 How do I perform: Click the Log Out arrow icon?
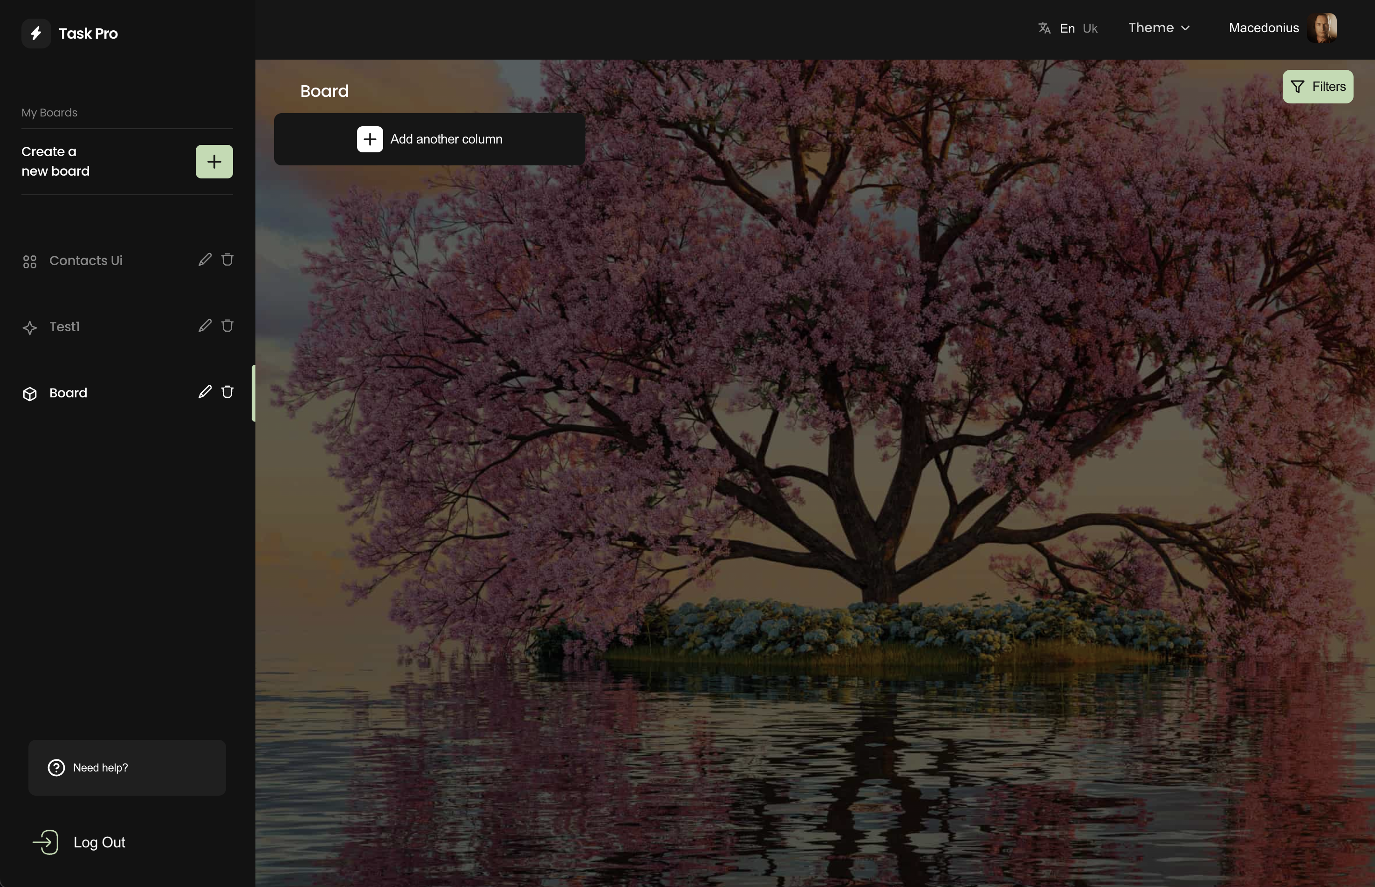coord(46,842)
